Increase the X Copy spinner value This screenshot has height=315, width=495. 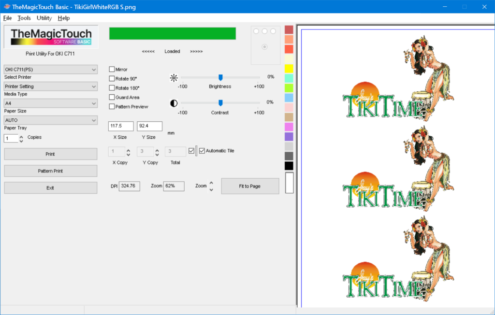(x=129, y=150)
